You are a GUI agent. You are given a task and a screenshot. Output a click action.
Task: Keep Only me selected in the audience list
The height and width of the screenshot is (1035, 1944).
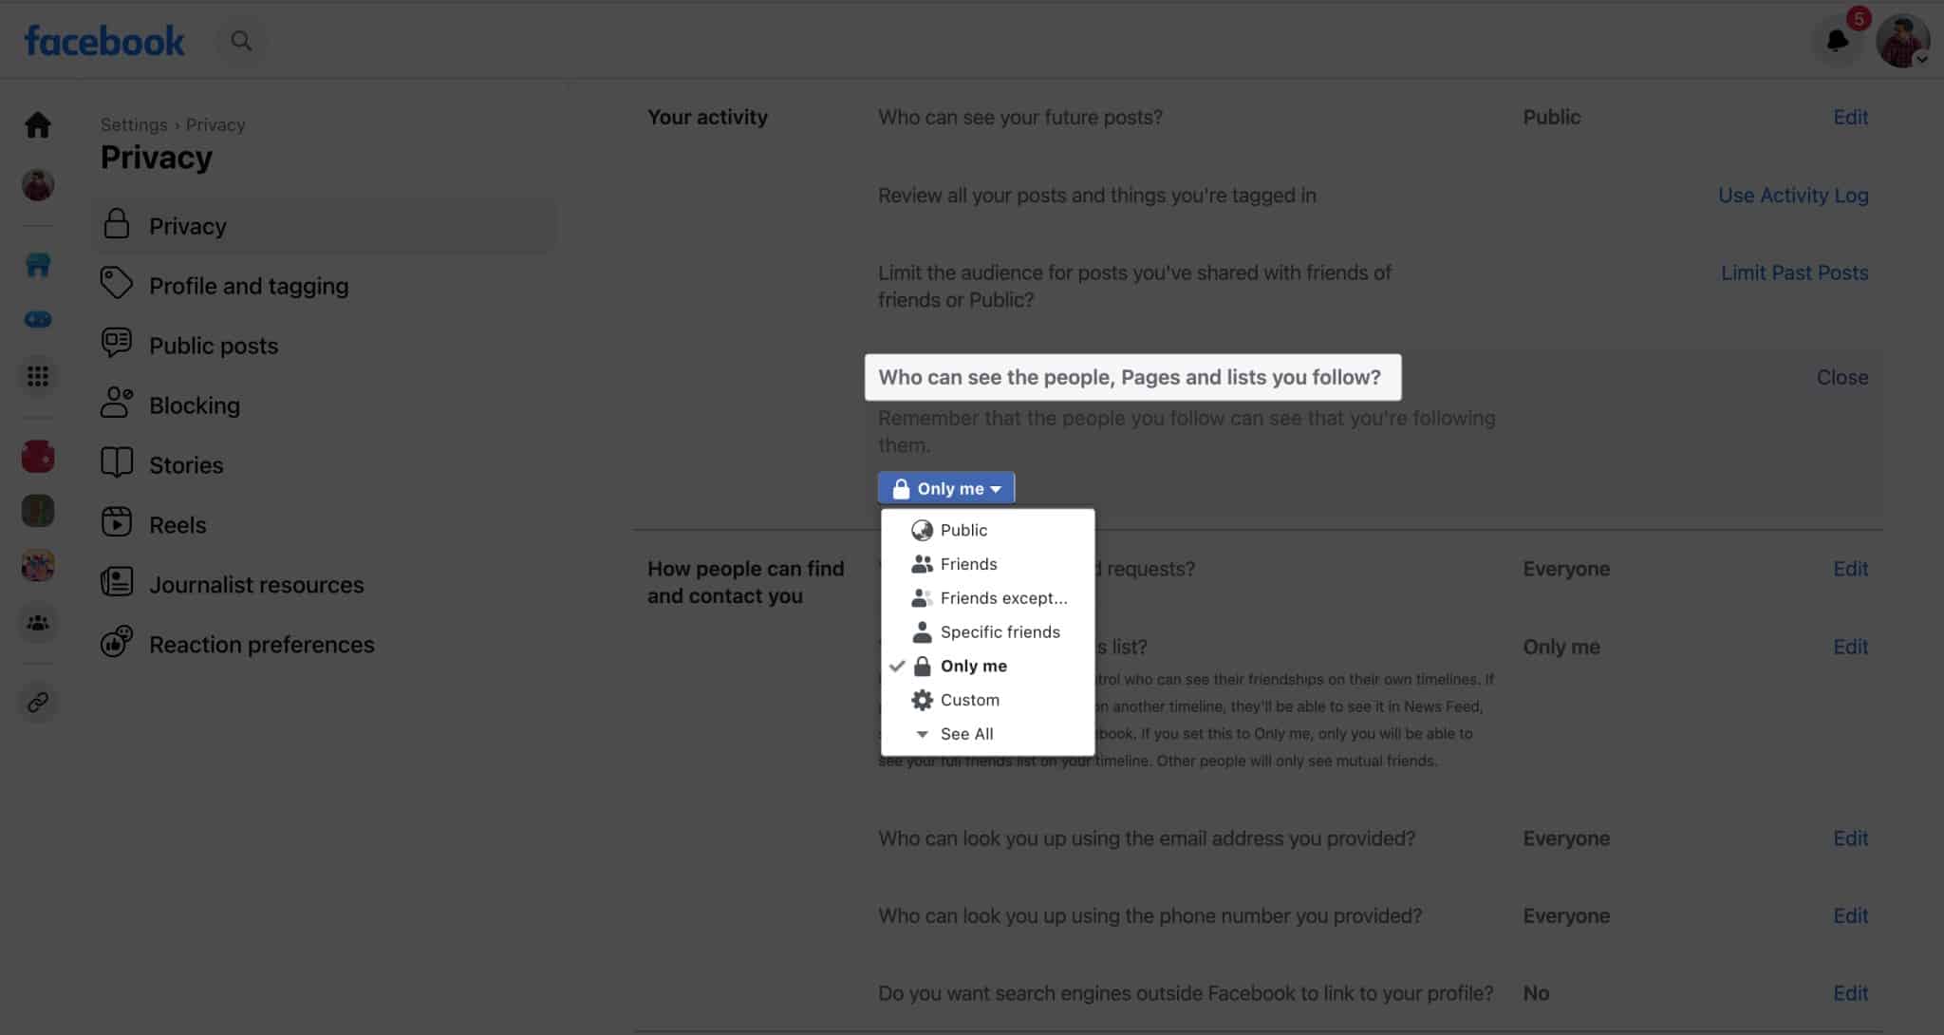973,666
